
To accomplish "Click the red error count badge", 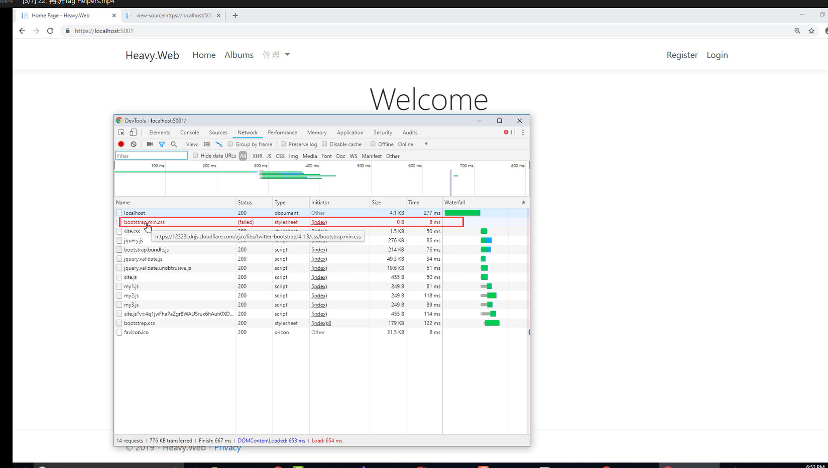I will [x=508, y=132].
